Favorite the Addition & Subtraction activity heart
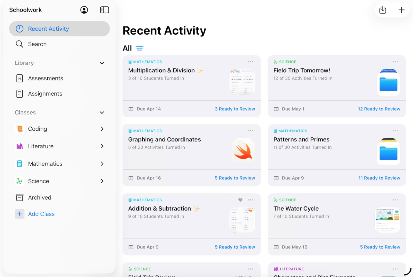413x277 pixels. [x=240, y=200]
